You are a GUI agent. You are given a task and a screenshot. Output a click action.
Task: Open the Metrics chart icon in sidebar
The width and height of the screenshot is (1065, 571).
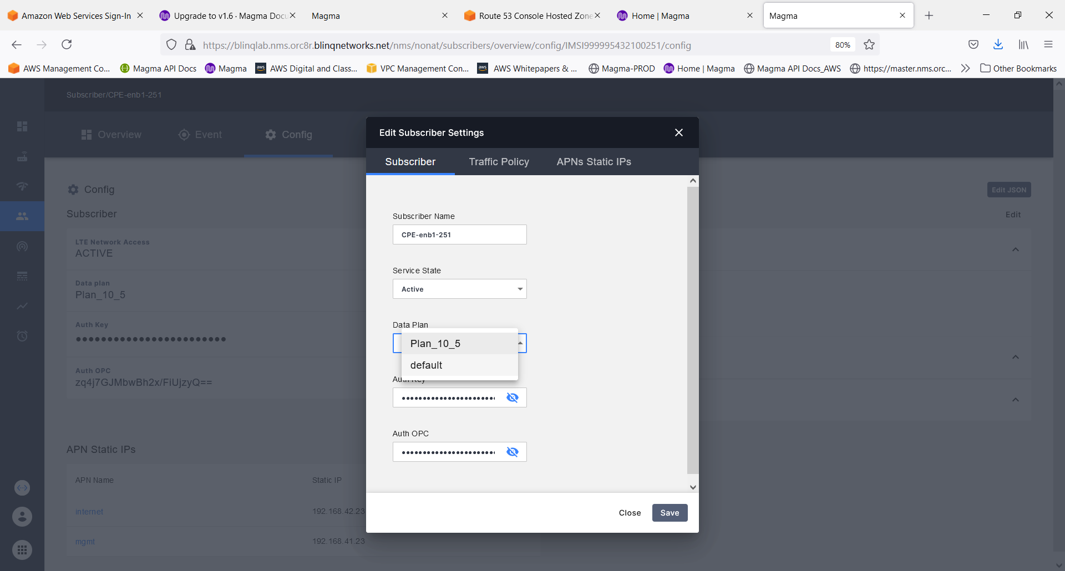tap(22, 307)
